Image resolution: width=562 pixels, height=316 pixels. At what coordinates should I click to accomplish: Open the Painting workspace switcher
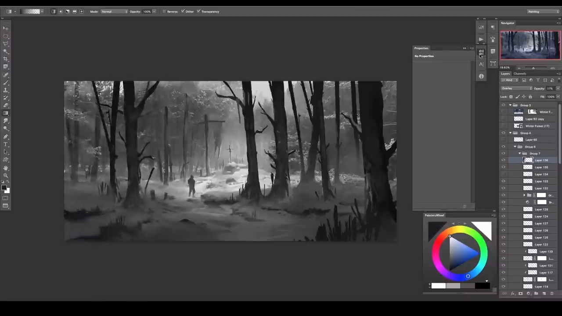[543, 11]
